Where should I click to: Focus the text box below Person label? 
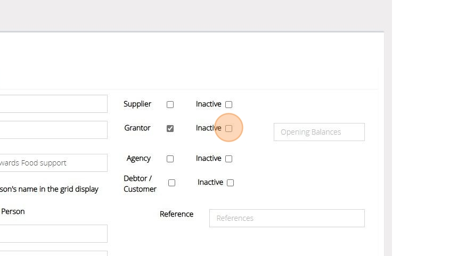pyautogui.click(x=53, y=234)
